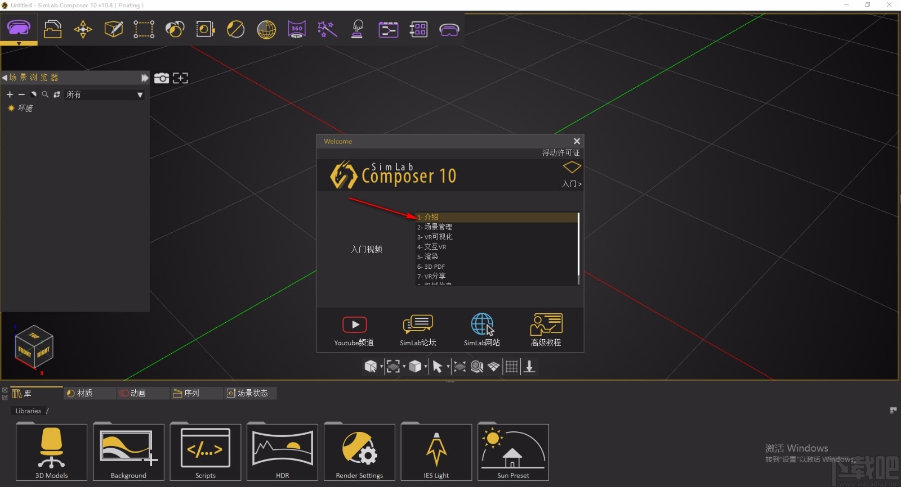Close the Welcome dialog
The image size is (901, 487).
(x=577, y=141)
